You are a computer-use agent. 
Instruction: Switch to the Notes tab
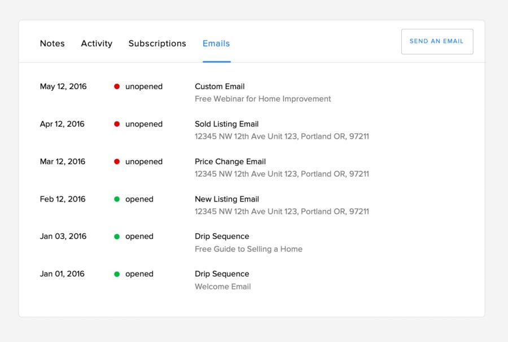52,43
